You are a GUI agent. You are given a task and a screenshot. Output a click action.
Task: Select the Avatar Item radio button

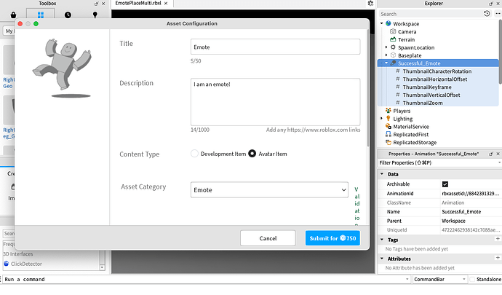pos(252,154)
